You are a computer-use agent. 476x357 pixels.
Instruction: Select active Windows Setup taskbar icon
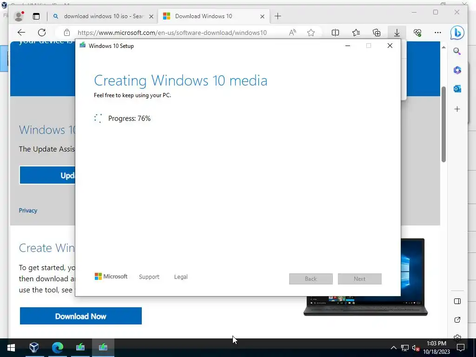pyautogui.click(x=103, y=348)
